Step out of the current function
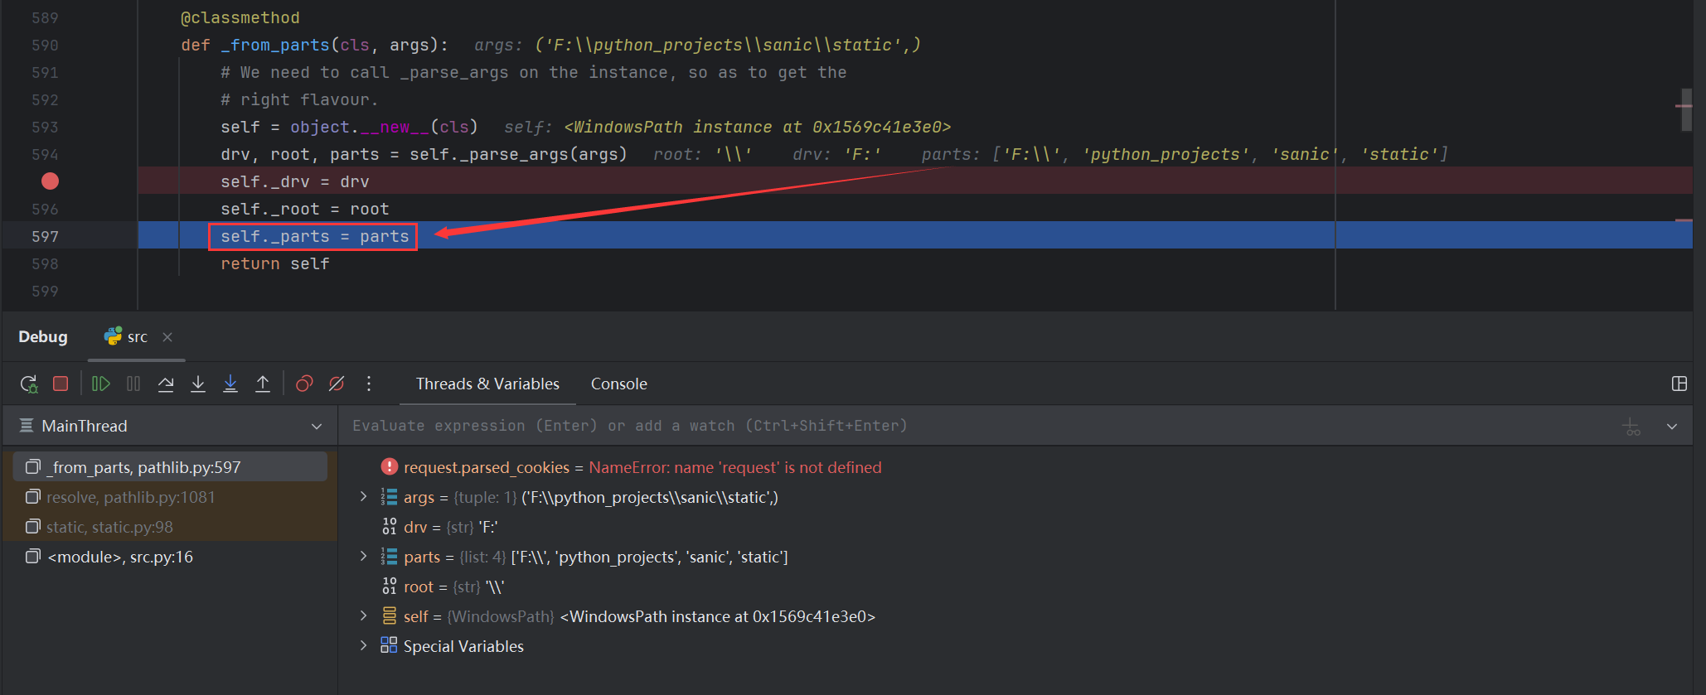 (263, 384)
